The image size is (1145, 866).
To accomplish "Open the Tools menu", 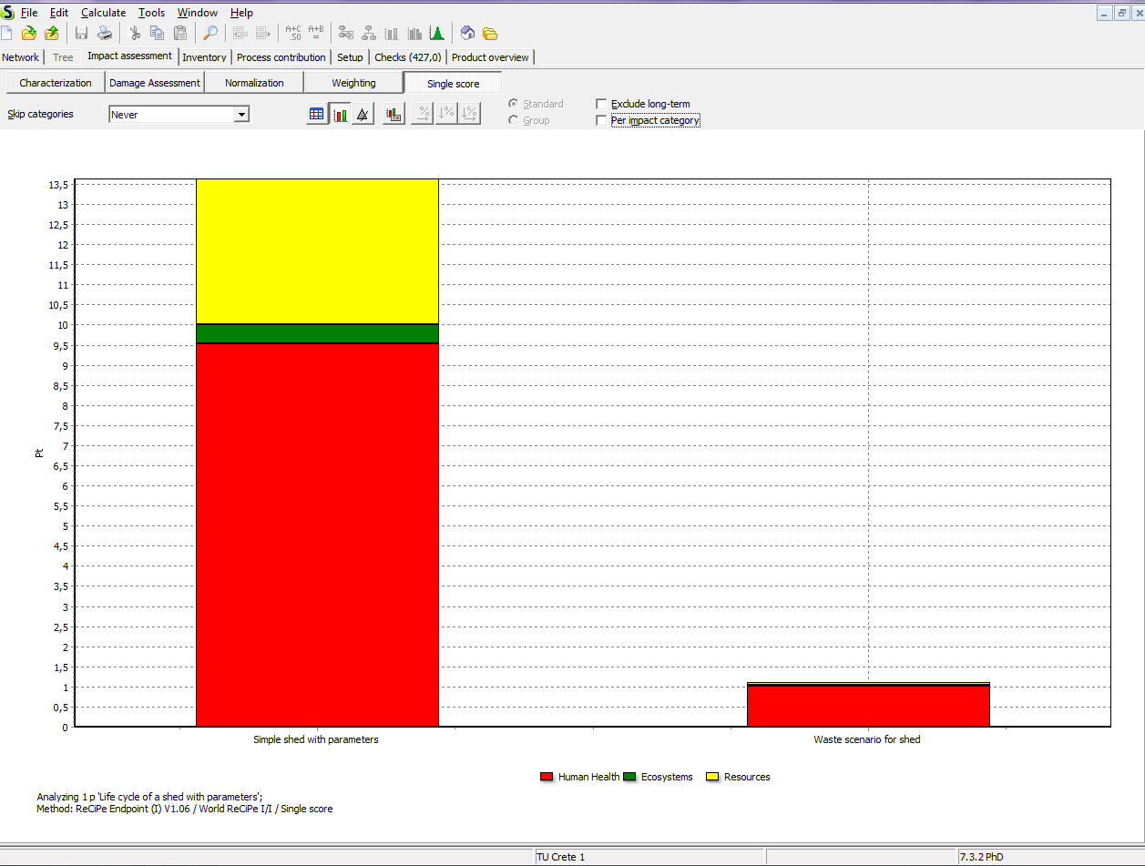I will (x=151, y=13).
